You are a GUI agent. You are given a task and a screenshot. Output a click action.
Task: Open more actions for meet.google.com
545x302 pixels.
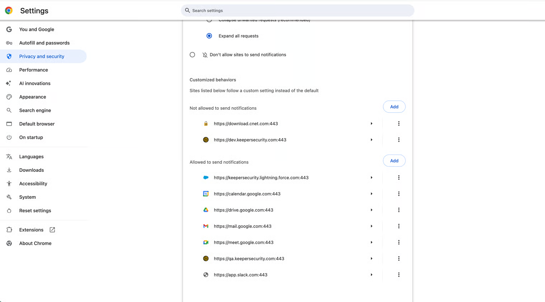[x=398, y=242]
